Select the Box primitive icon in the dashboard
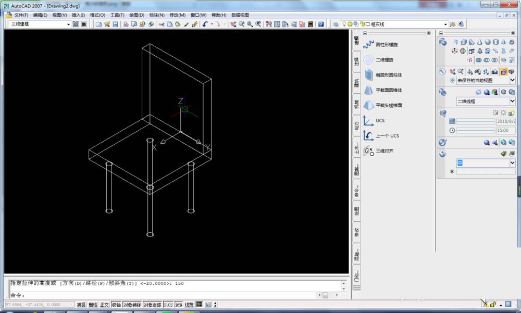Viewport: 521px width, 313px height. click(463, 42)
